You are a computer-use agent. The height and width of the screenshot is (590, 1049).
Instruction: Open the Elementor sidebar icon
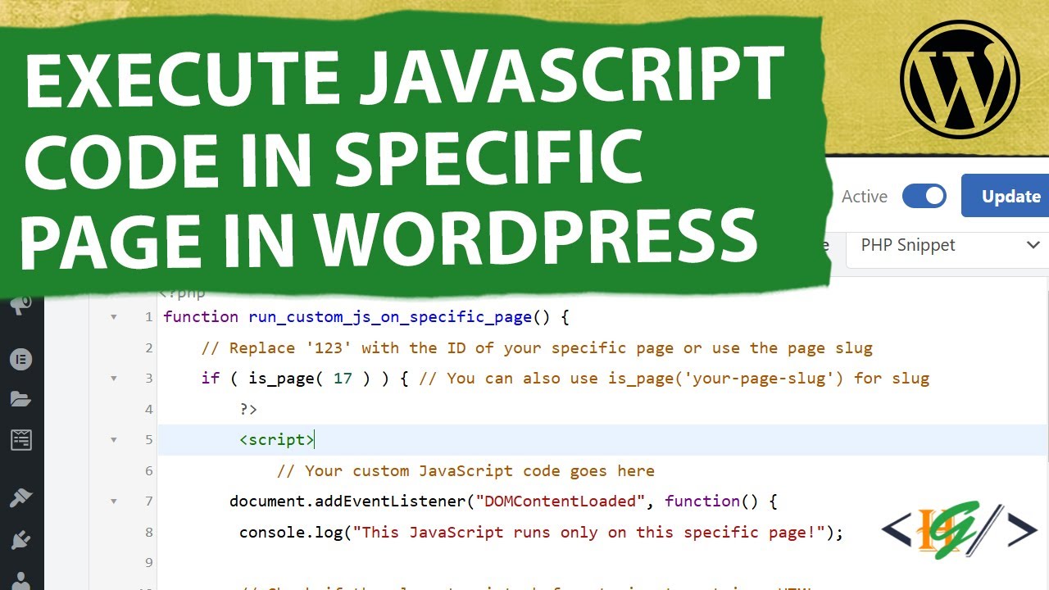(x=20, y=358)
